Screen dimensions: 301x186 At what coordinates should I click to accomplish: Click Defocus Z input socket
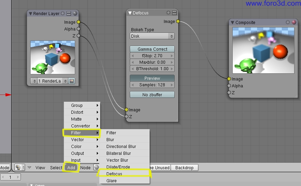coord(126,116)
